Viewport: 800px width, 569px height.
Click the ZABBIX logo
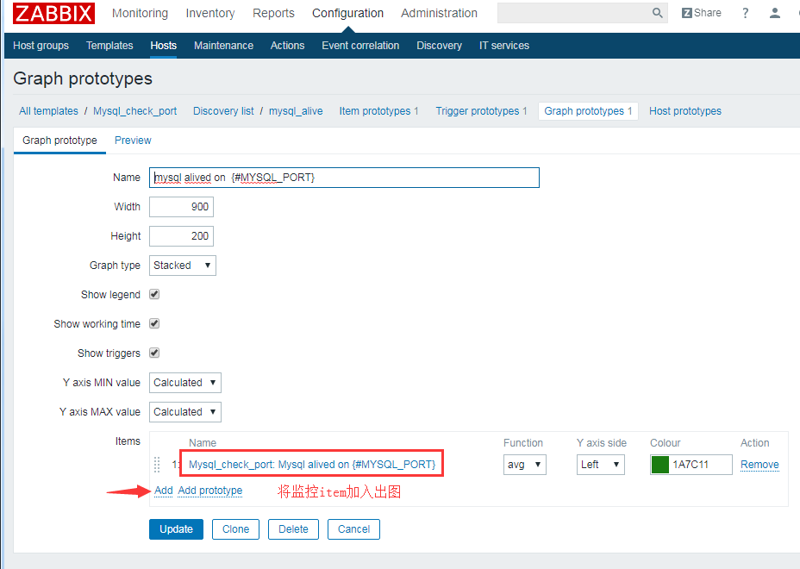pos(53,13)
